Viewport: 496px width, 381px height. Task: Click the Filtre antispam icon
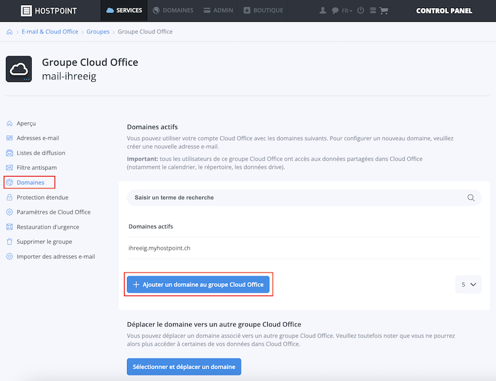click(x=9, y=167)
